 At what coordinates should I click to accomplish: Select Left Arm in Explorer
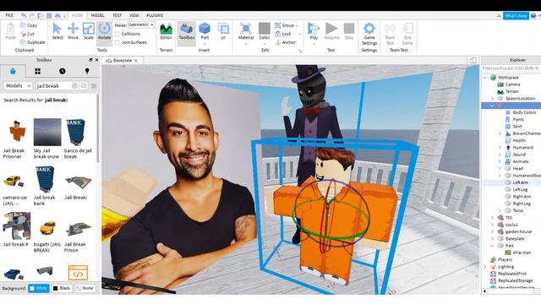[521, 182]
